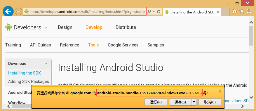The image size is (256, 111).
Task: Click the Android favicon in address bar
Action: click(27, 11)
